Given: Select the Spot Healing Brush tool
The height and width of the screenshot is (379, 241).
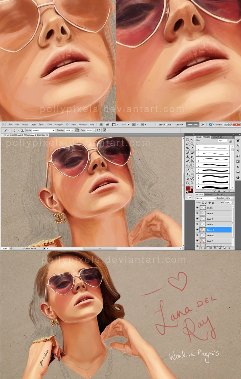Looking at the screenshot, I should click(x=187, y=153).
